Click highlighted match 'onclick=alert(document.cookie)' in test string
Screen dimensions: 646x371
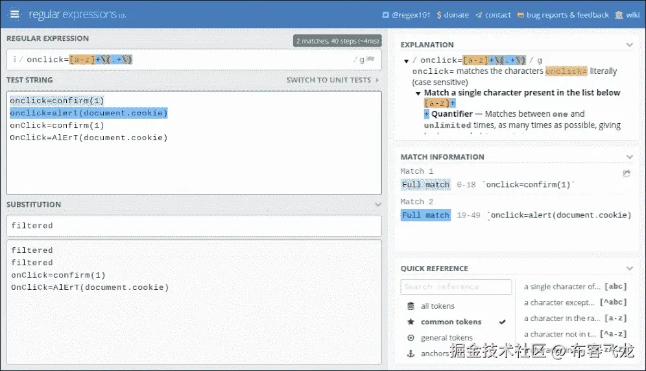tap(89, 113)
